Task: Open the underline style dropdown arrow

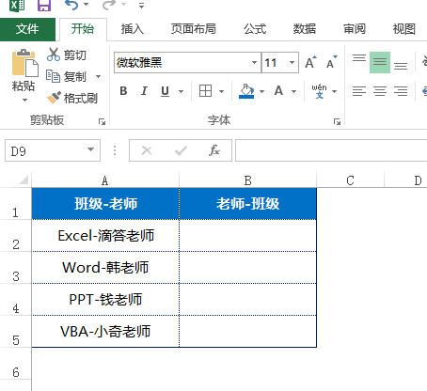Action: (x=181, y=91)
